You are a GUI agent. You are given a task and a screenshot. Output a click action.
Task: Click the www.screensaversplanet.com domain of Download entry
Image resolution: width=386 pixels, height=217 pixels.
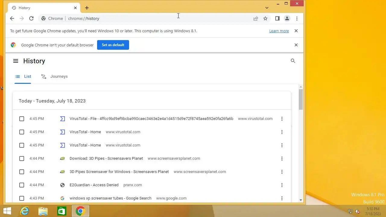click(174, 159)
